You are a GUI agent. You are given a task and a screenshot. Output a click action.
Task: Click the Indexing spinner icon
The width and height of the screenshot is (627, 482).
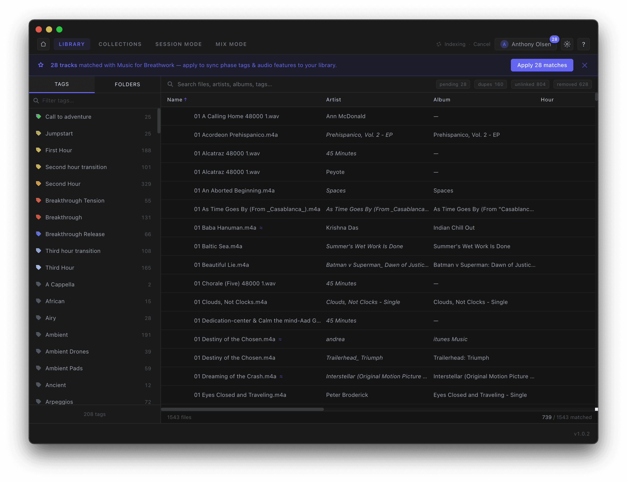tap(439, 44)
